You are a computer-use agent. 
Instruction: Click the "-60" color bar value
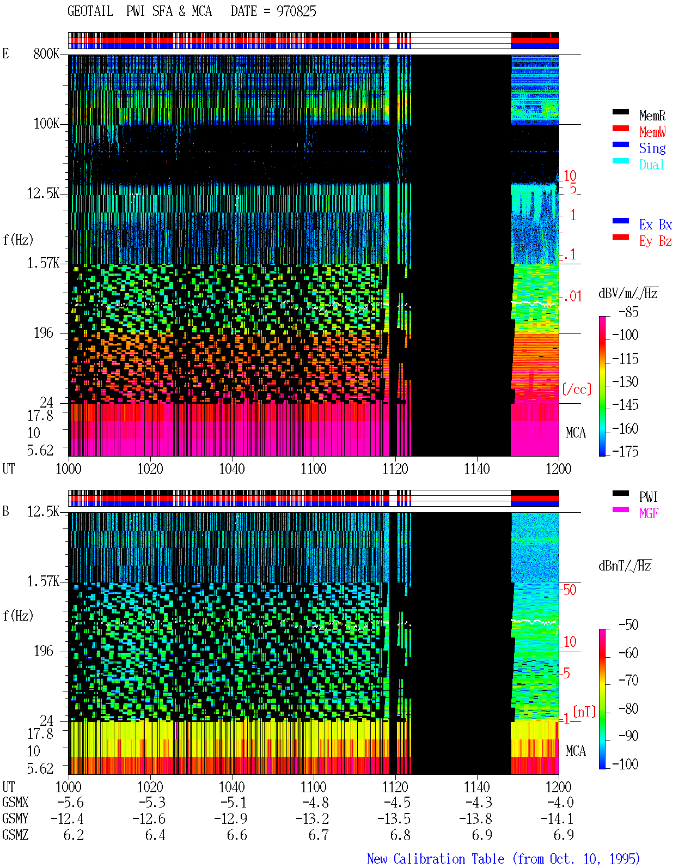coord(628,653)
